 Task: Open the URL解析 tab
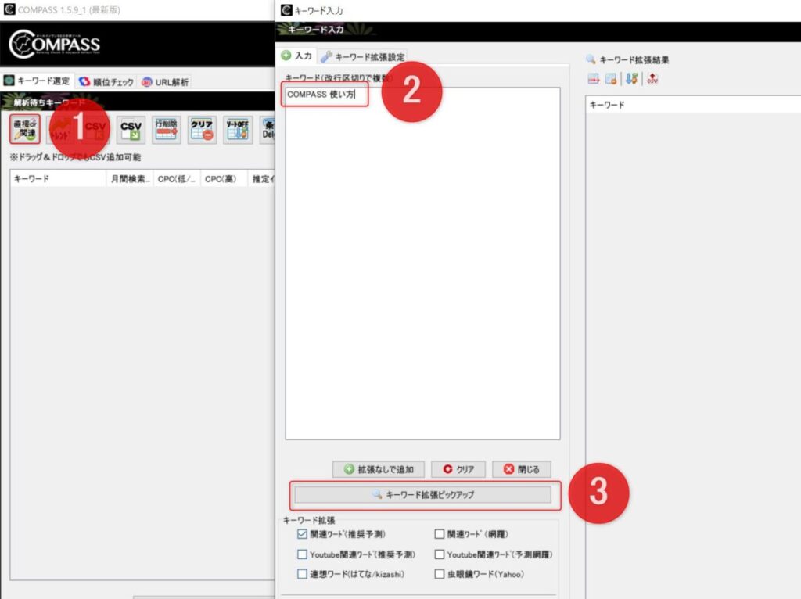[165, 82]
